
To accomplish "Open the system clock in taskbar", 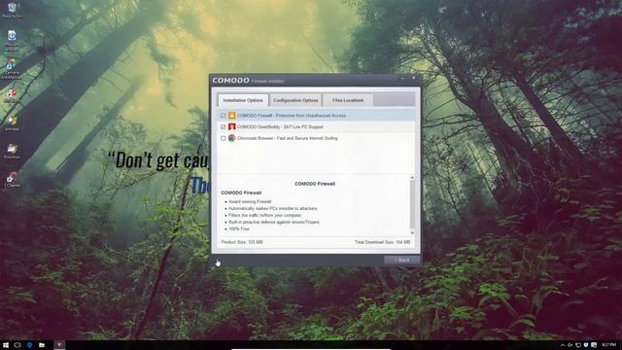I will tap(608, 345).
